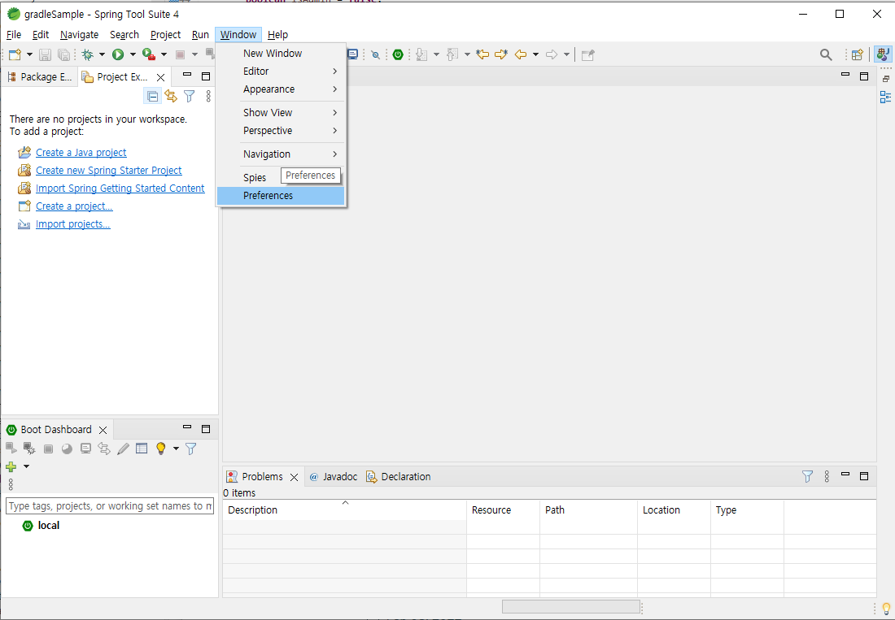Open the Help menu
This screenshot has width=895, height=620.
point(278,35)
